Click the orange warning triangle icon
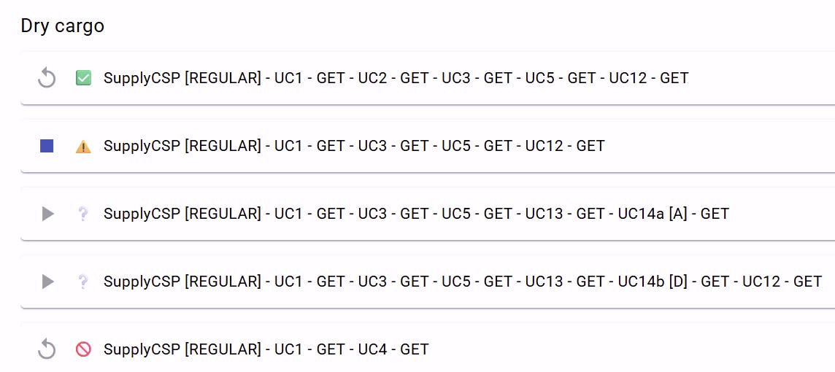This screenshot has height=372, width=835. point(84,147)
